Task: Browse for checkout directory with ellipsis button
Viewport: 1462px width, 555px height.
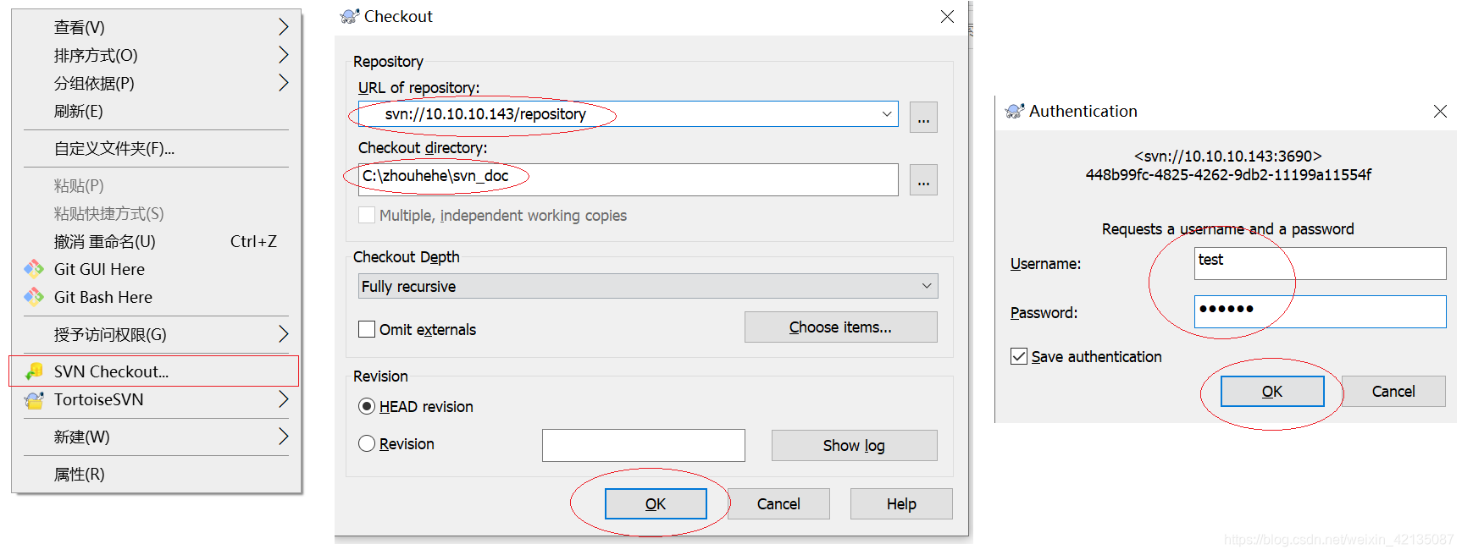Action: pos(923,179)
